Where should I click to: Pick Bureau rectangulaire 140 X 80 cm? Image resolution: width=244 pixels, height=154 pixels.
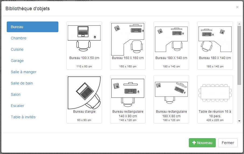pos(128,99)
